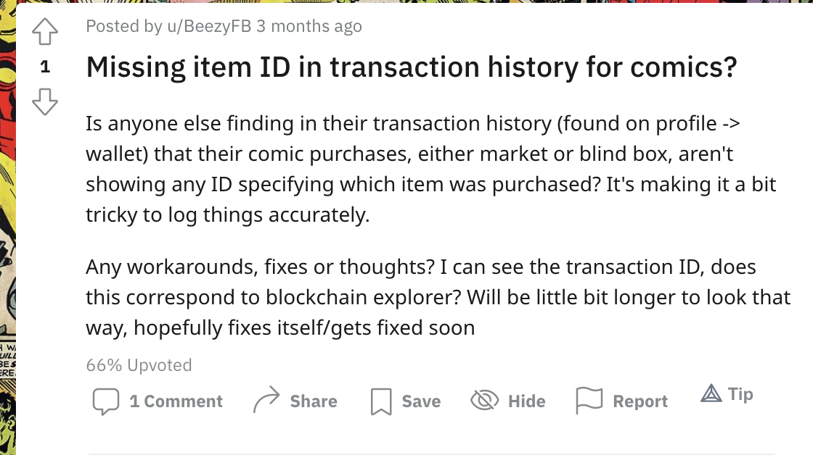Click the vote score number 1
Viewport: 813px width, 455px height.
(x=45, y=67)
